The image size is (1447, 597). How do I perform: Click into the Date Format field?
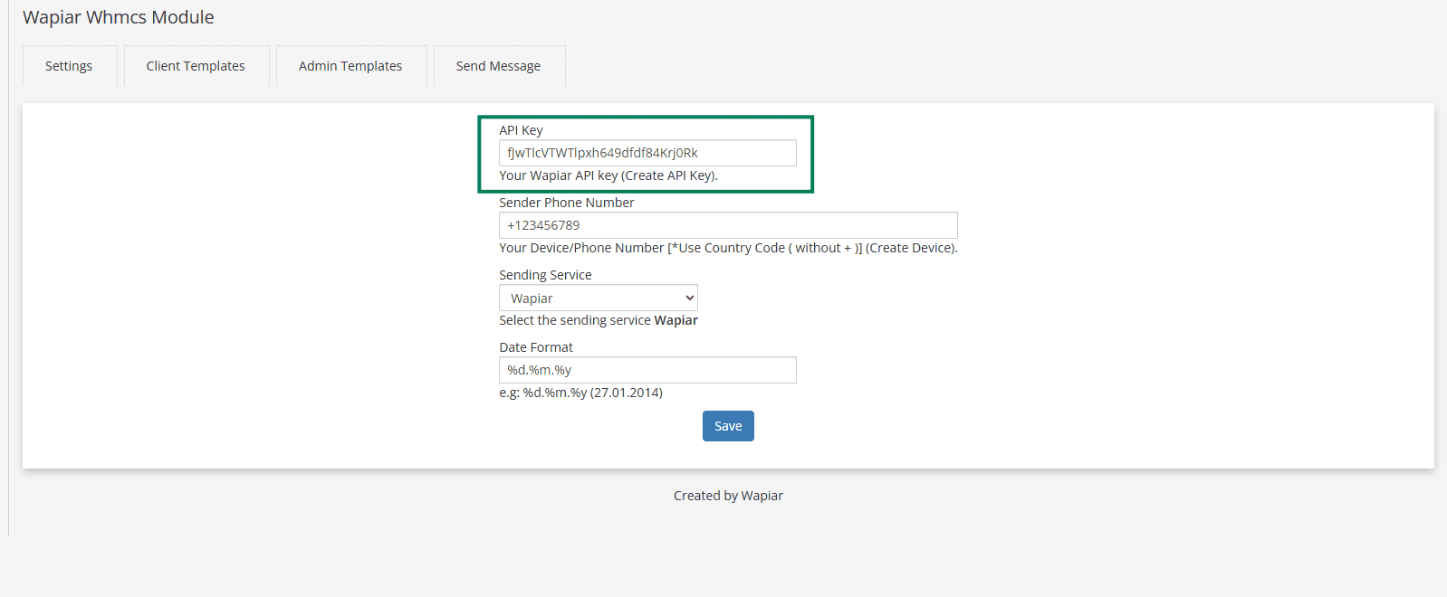[x=647, y=370]
